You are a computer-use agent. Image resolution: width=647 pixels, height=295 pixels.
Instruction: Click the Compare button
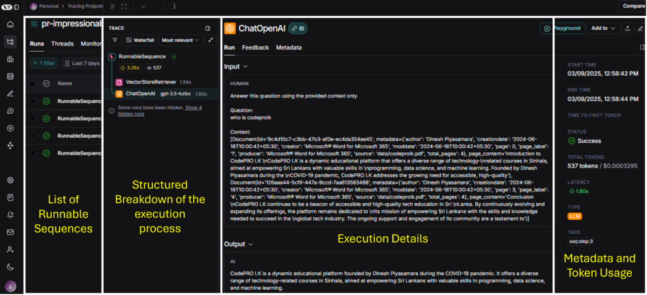click(633, 6)
